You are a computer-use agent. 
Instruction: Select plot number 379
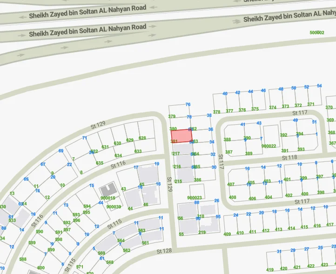click(x=172, y=117)
